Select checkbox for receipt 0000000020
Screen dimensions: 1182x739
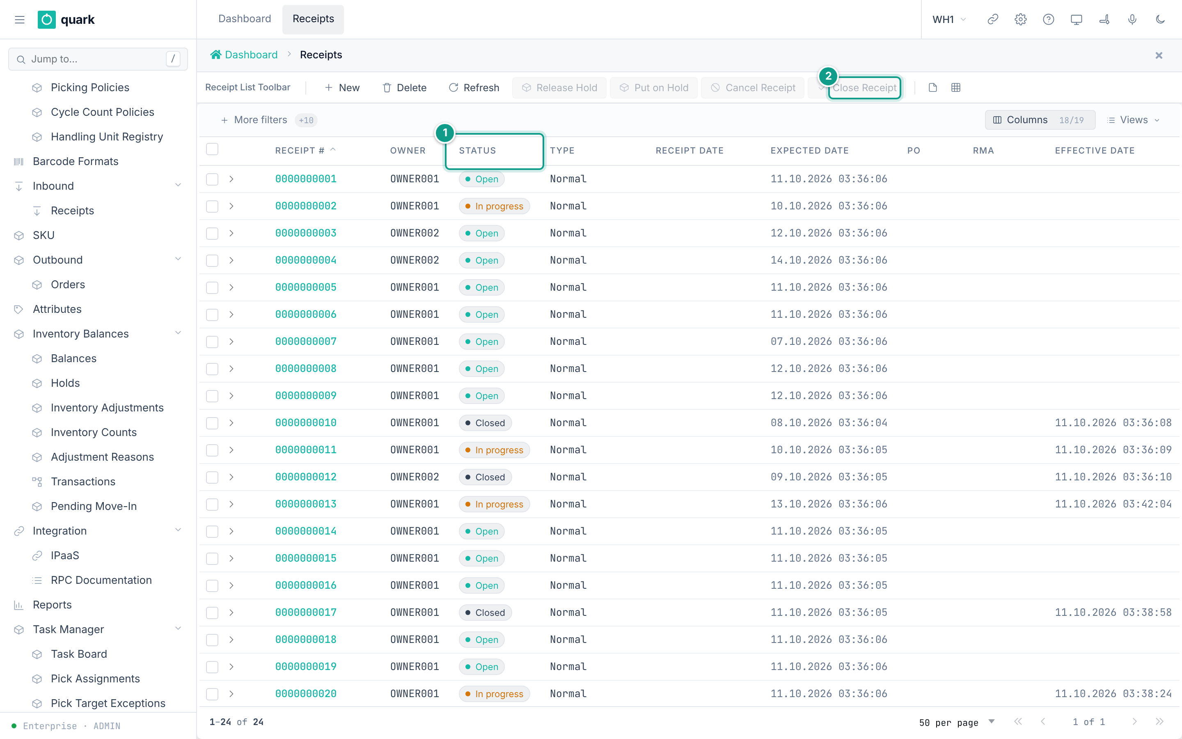(x=212, y=693)
